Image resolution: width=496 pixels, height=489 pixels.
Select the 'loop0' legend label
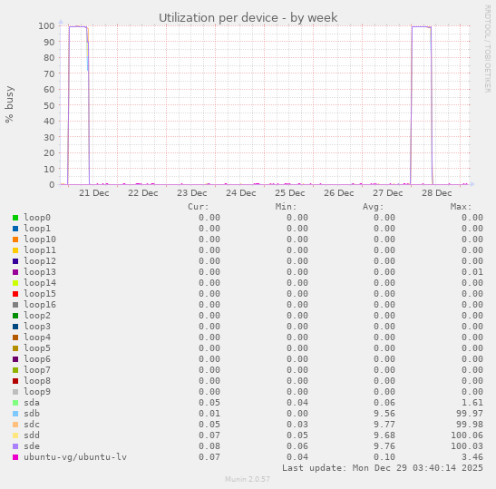tap(37, 218)
